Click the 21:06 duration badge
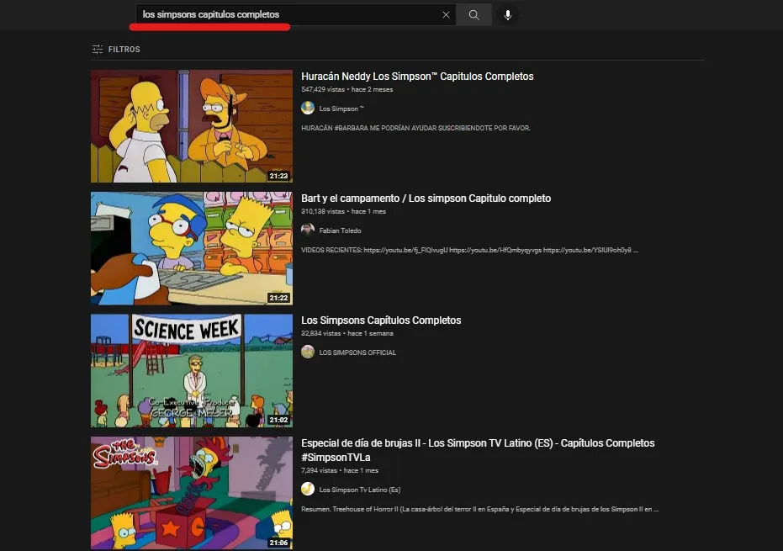 [x=277, y=543]
